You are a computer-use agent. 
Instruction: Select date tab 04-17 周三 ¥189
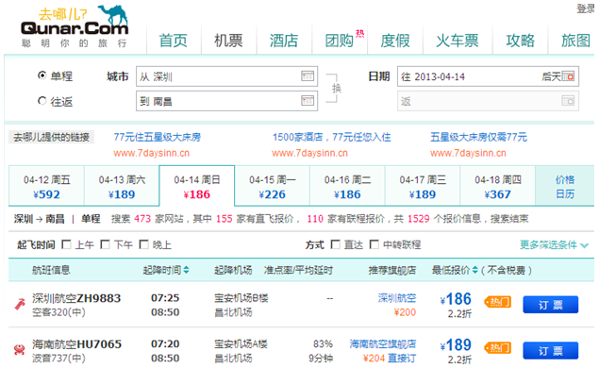[423, 187]
